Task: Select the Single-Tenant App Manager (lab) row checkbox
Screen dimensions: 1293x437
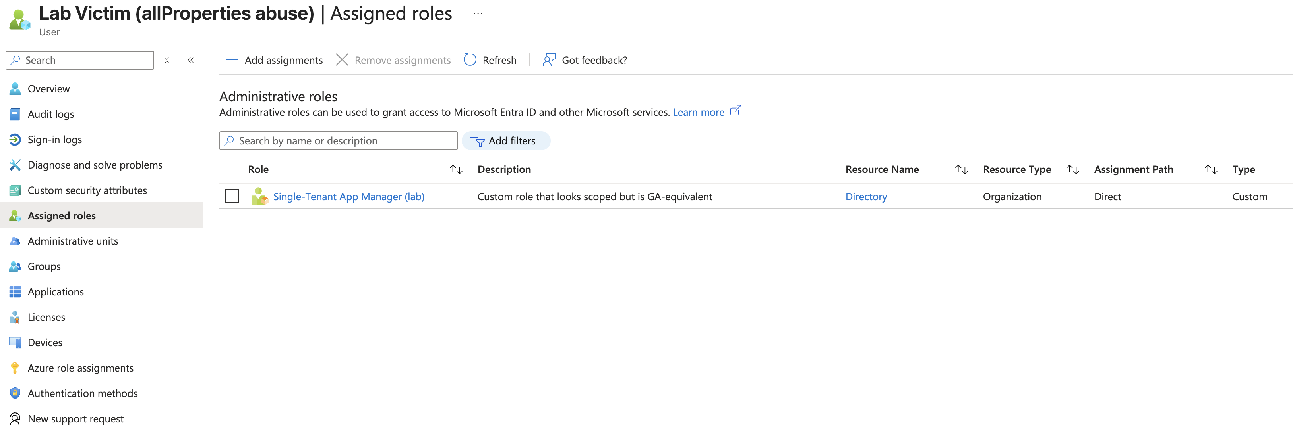Action: 232,196
